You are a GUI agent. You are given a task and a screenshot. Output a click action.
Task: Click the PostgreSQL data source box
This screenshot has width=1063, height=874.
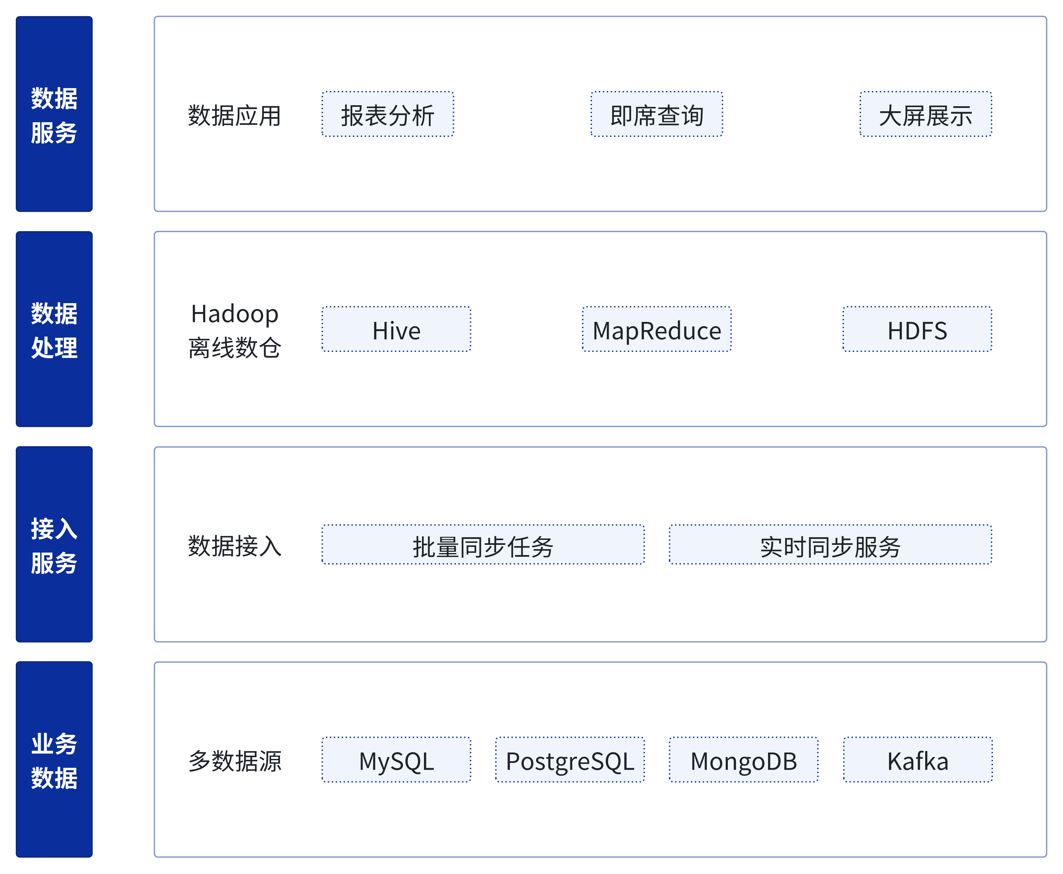tap(570, 760)
